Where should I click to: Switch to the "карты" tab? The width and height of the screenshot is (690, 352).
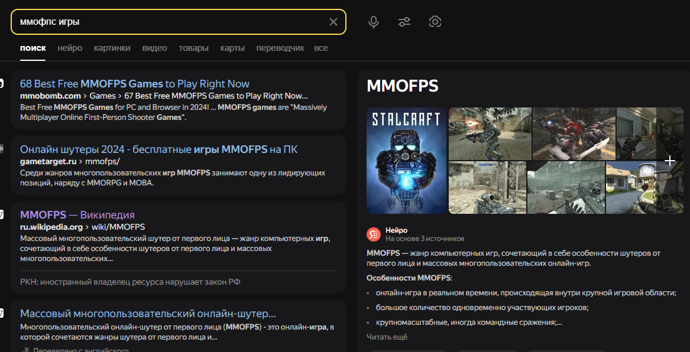tap(232, 48)
